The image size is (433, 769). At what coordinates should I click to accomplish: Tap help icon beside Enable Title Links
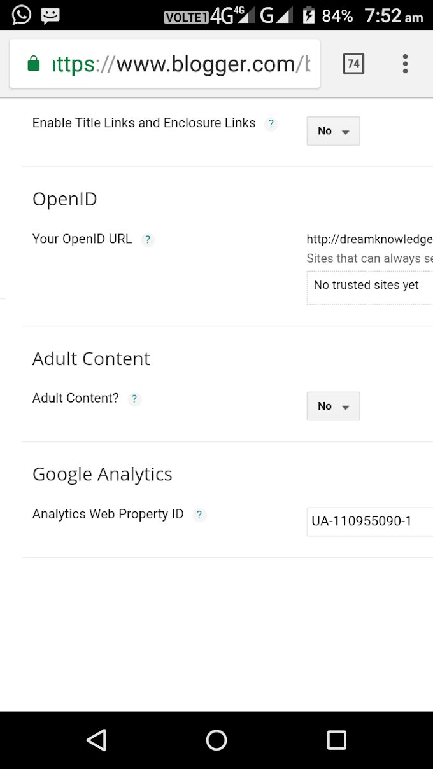pyautogui.click(x=271, y=124)
